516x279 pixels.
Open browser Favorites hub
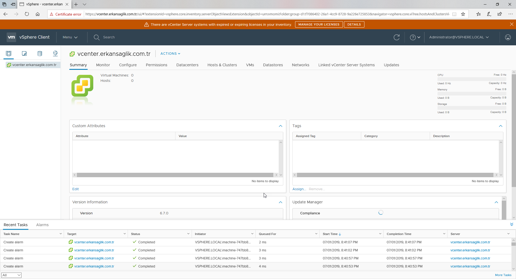478,14
